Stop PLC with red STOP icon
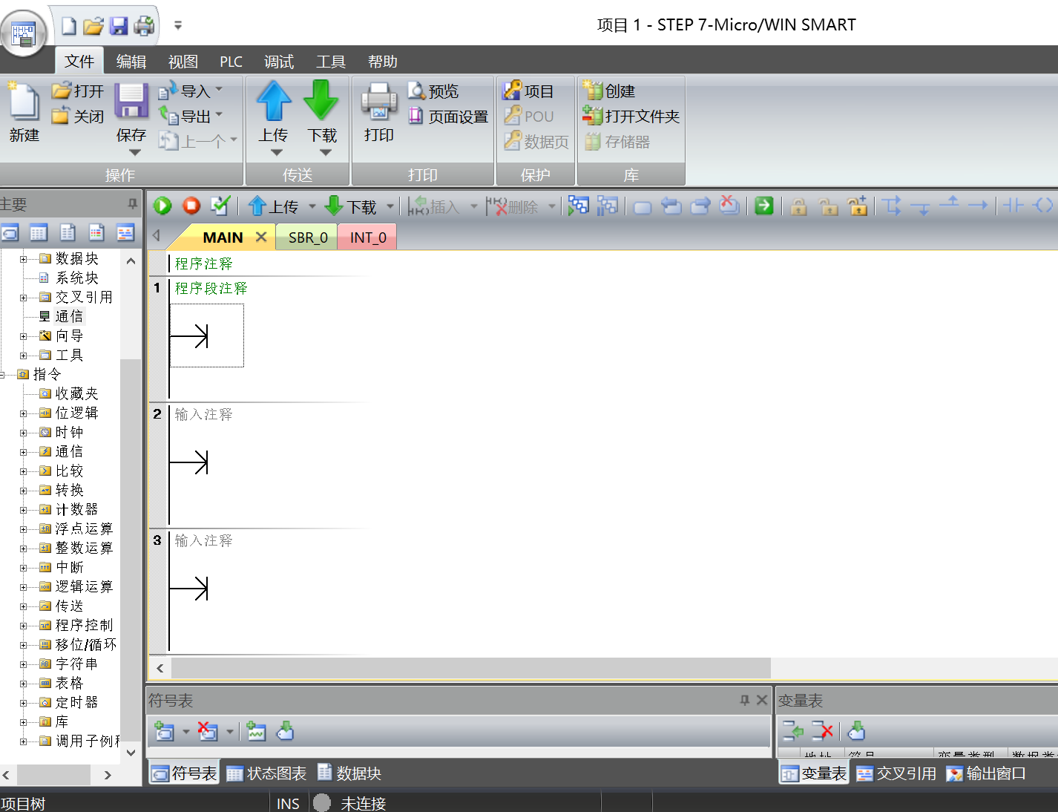Image resolution: width=1058 pixels, height=812 pixels. [x=191, y=206]
